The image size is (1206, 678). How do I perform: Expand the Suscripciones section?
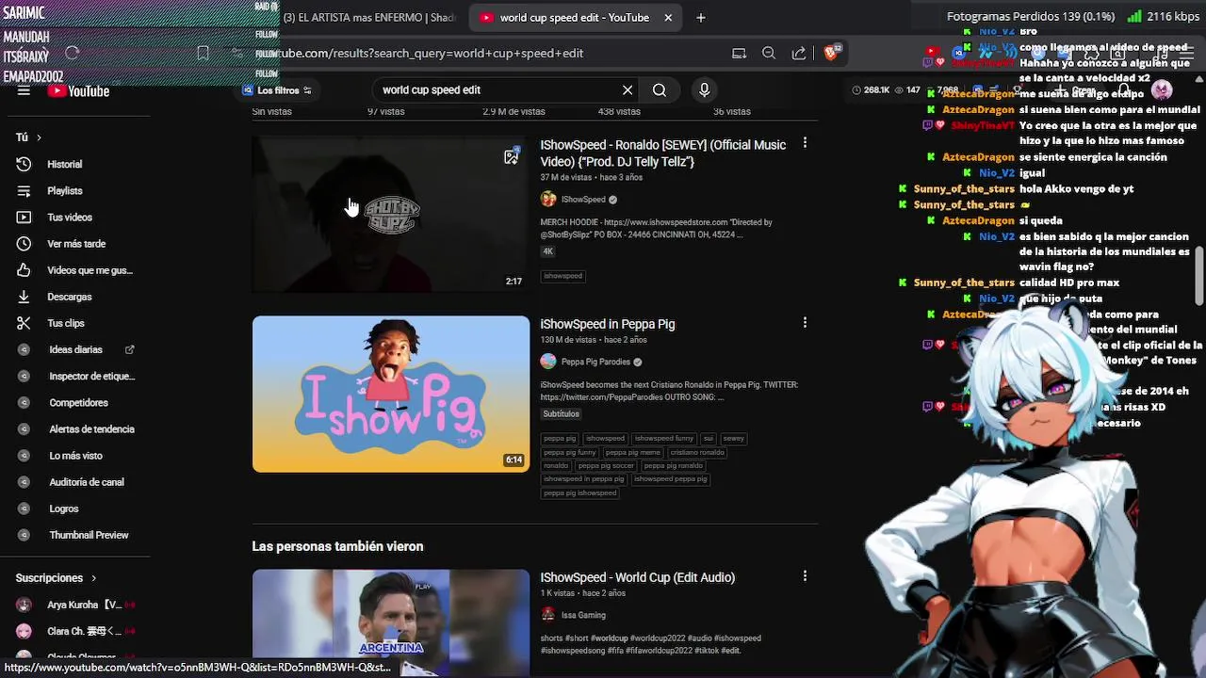pyautogui.click(x=56, y=578)
